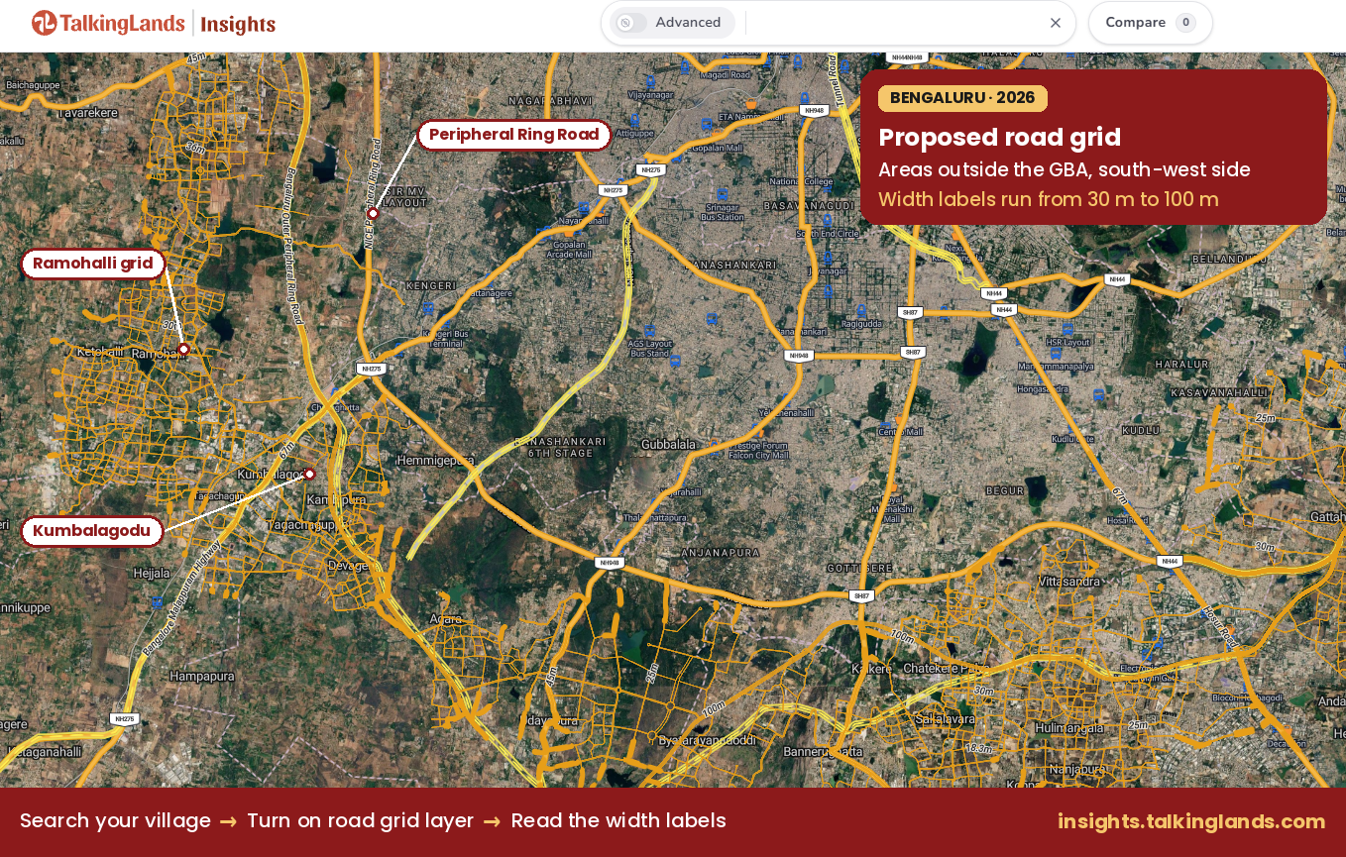1346x857 pixels.
Task: Click the KASAVANAHALLI area label
Action: tap(1218, 392)
